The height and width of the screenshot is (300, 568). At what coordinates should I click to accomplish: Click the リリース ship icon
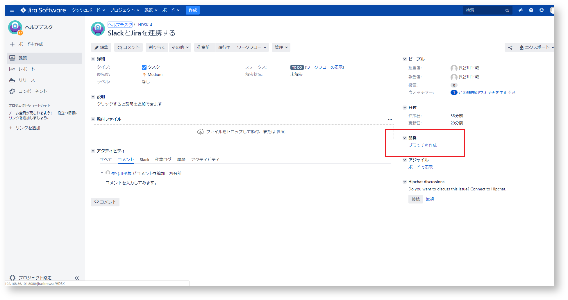pos(12,80)
